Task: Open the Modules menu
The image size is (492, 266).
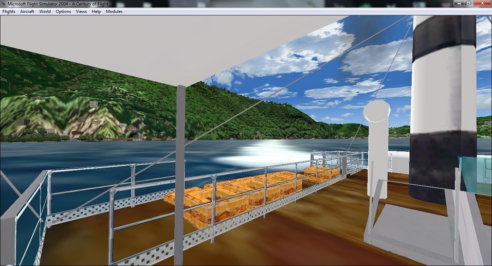Action: 114,12
